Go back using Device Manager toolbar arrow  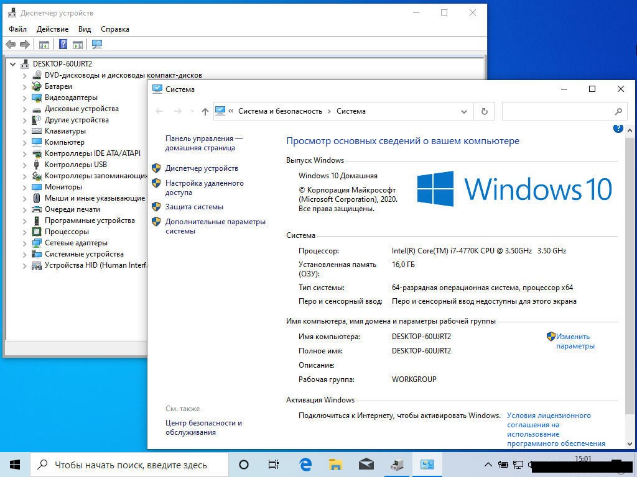click(11, 45)
